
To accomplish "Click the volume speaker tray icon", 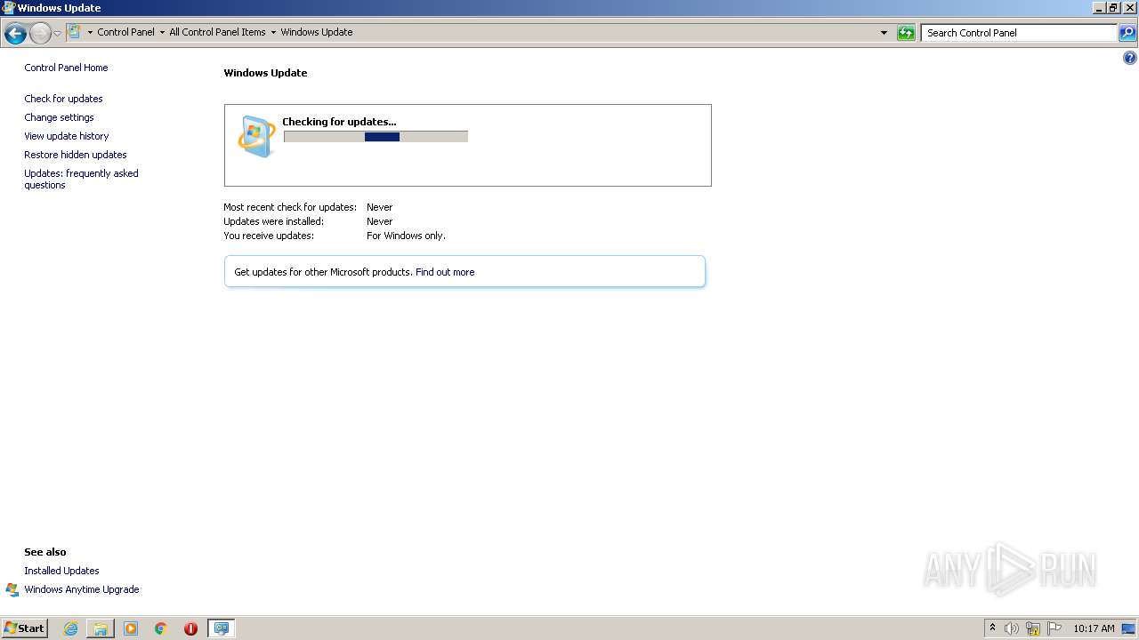I will pyautogui.click(x=1012, y=628).
